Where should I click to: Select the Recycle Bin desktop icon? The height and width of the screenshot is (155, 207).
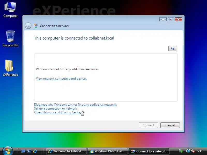pos(10,39)
